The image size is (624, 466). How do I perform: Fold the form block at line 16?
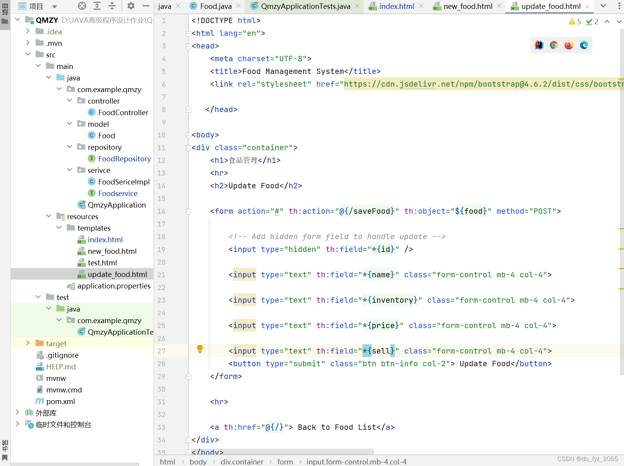pos(188,211)
